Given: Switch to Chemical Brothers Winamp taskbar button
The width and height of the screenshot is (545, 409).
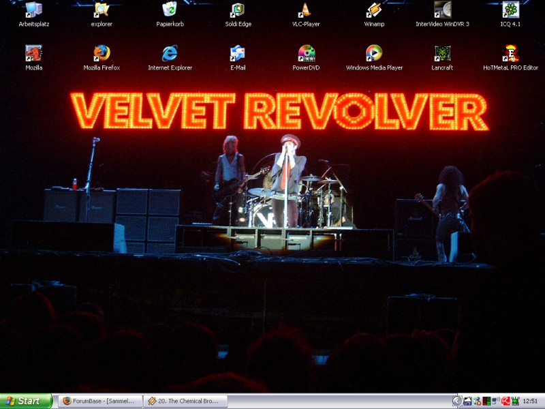Looking at the screenshot, I should [185, 401].
